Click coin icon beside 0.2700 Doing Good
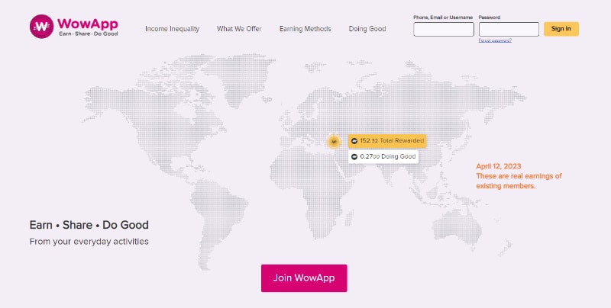This screenshot has height=308, width=611. point(354,157)
